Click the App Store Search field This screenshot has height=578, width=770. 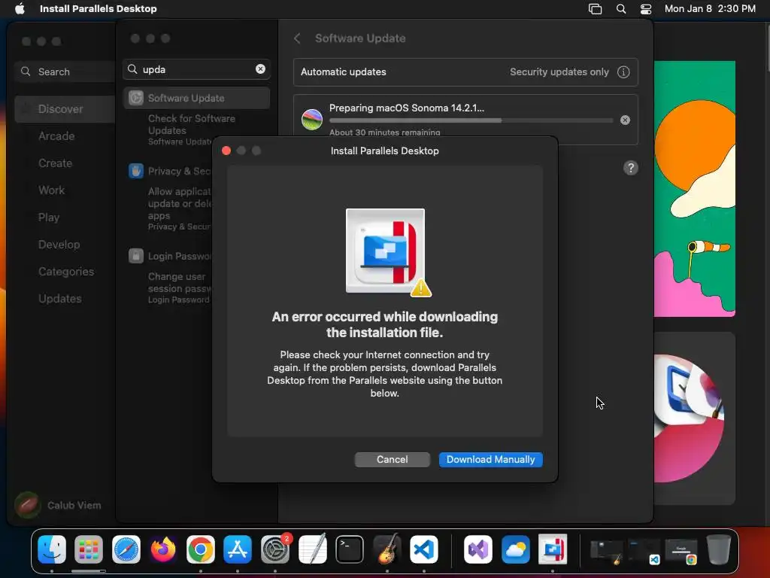pyautogui.click(x=65, y=71)
